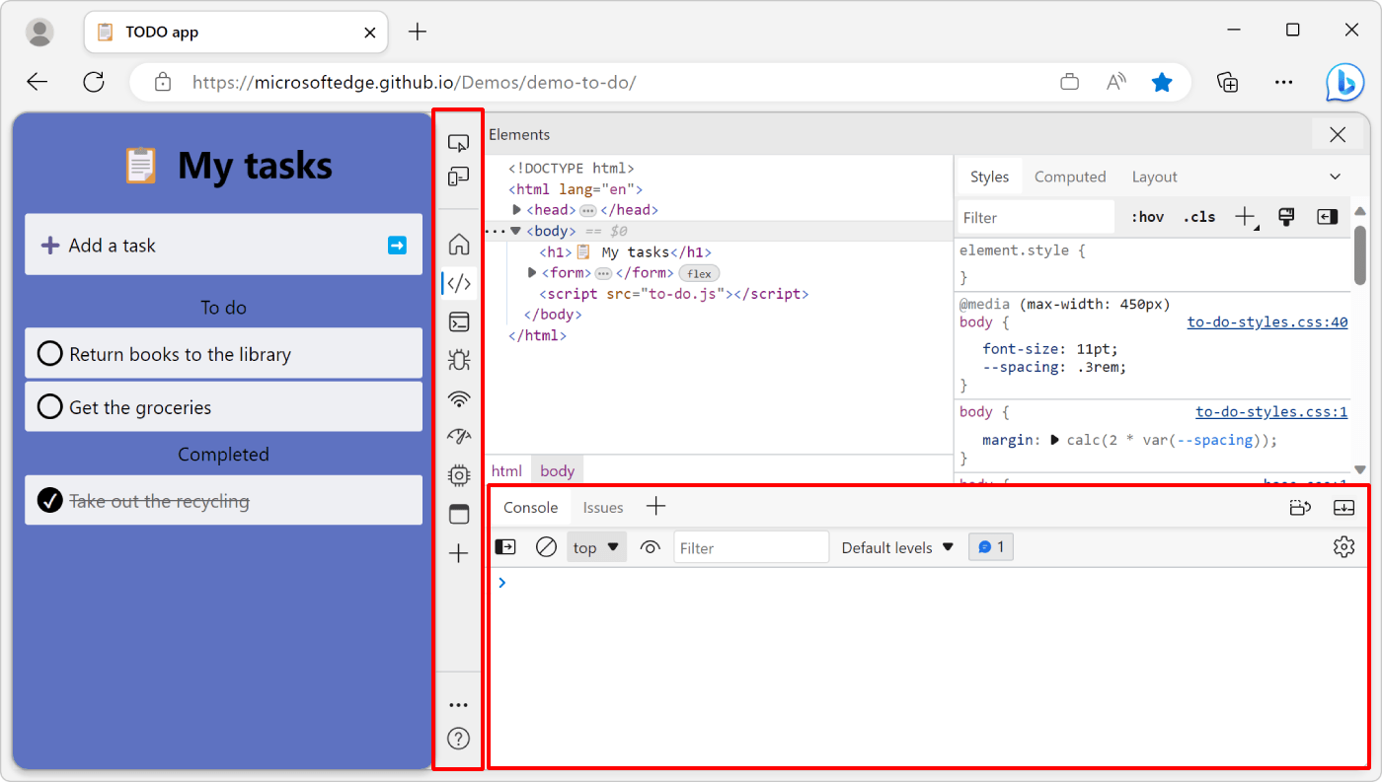The width and height of the screenshot is (1382, 782).
Task: Switch to the Computed styles tab
Action: pyautogui.click(x=1070, y=177)
